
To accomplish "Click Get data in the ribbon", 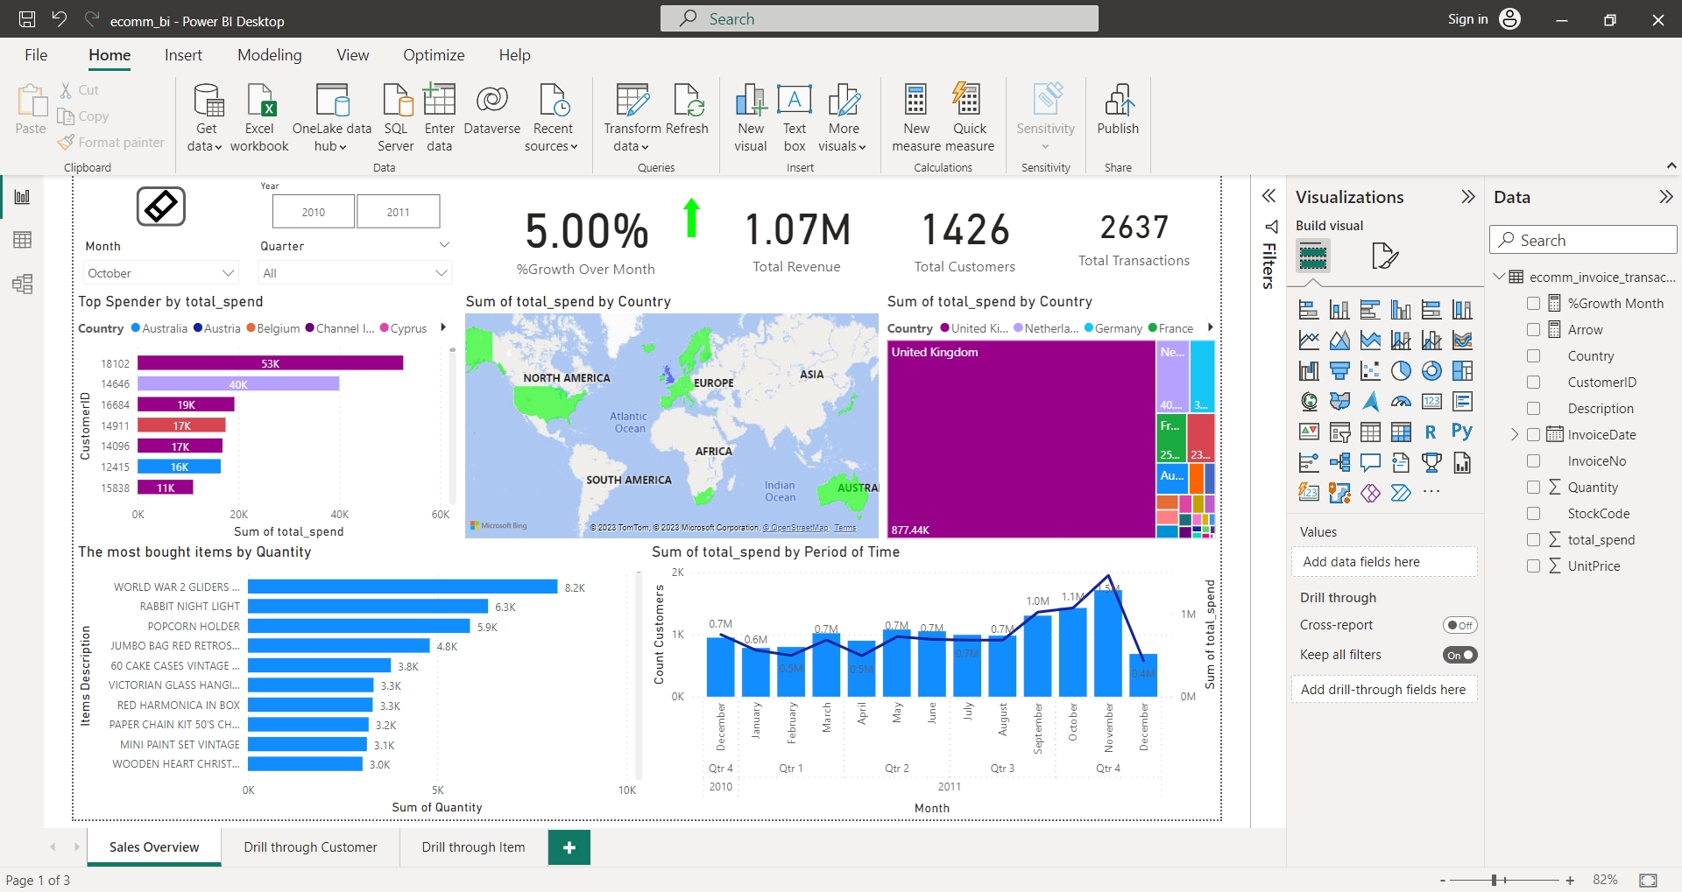I will [x=207, y=118].
